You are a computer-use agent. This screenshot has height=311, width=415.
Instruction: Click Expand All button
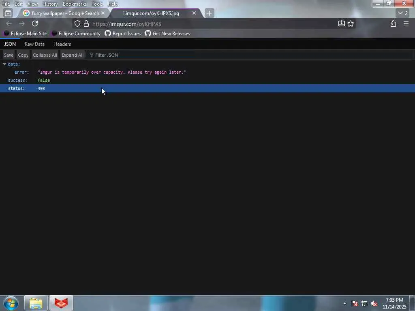73,55
